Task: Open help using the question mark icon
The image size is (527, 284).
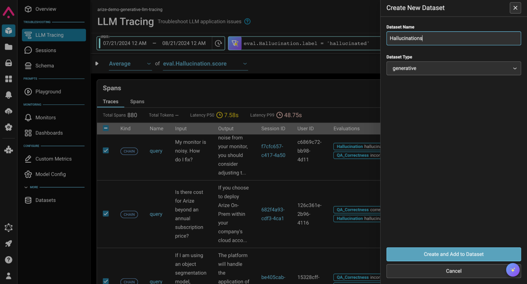Action: coord(9,260)
